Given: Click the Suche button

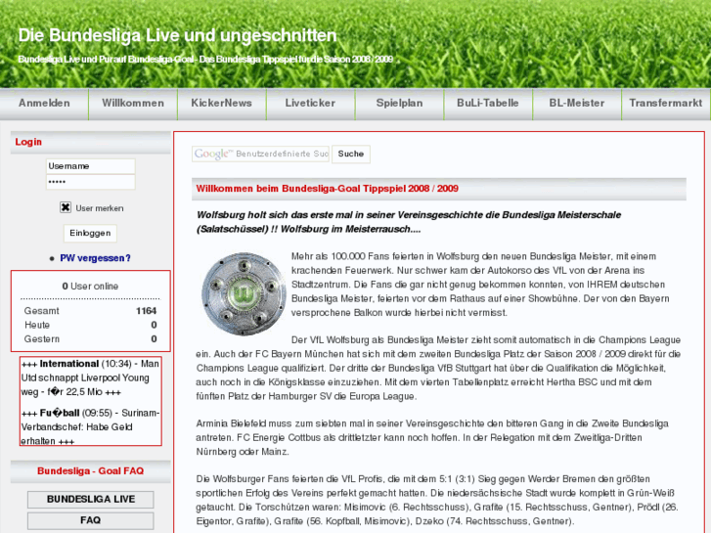Looking at the screenshot, I should click(351, 154).
